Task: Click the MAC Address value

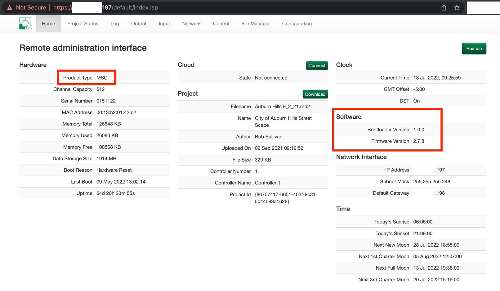Action: click(x=116, y=112)
